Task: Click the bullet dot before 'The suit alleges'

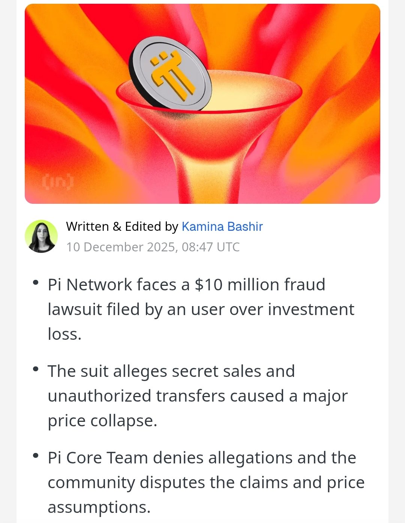Action: [36, 369]
